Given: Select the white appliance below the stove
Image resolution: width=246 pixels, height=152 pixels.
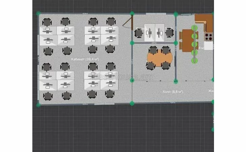Looking at the screenshot, I should pos(209,46).
